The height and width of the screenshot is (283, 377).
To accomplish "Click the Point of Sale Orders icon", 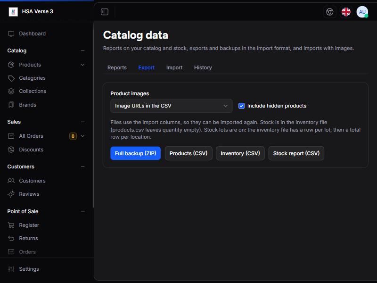I will coord(11,252).
